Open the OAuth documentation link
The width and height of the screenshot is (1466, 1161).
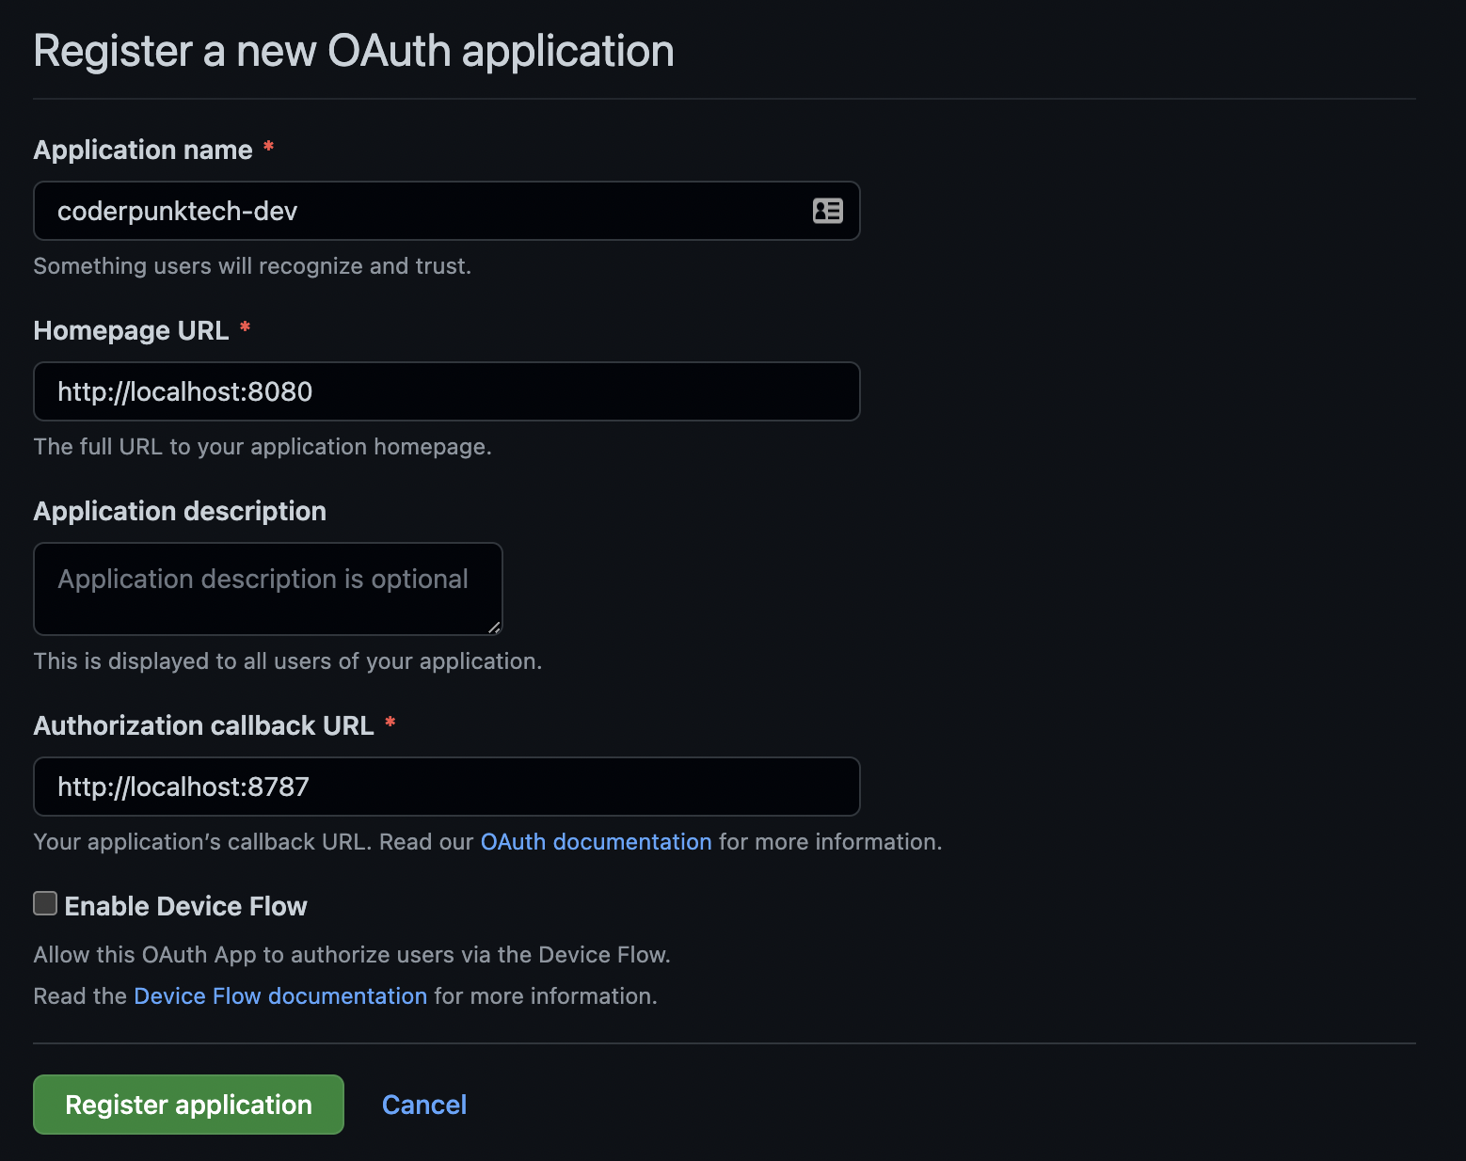click(x=596, y=842)
